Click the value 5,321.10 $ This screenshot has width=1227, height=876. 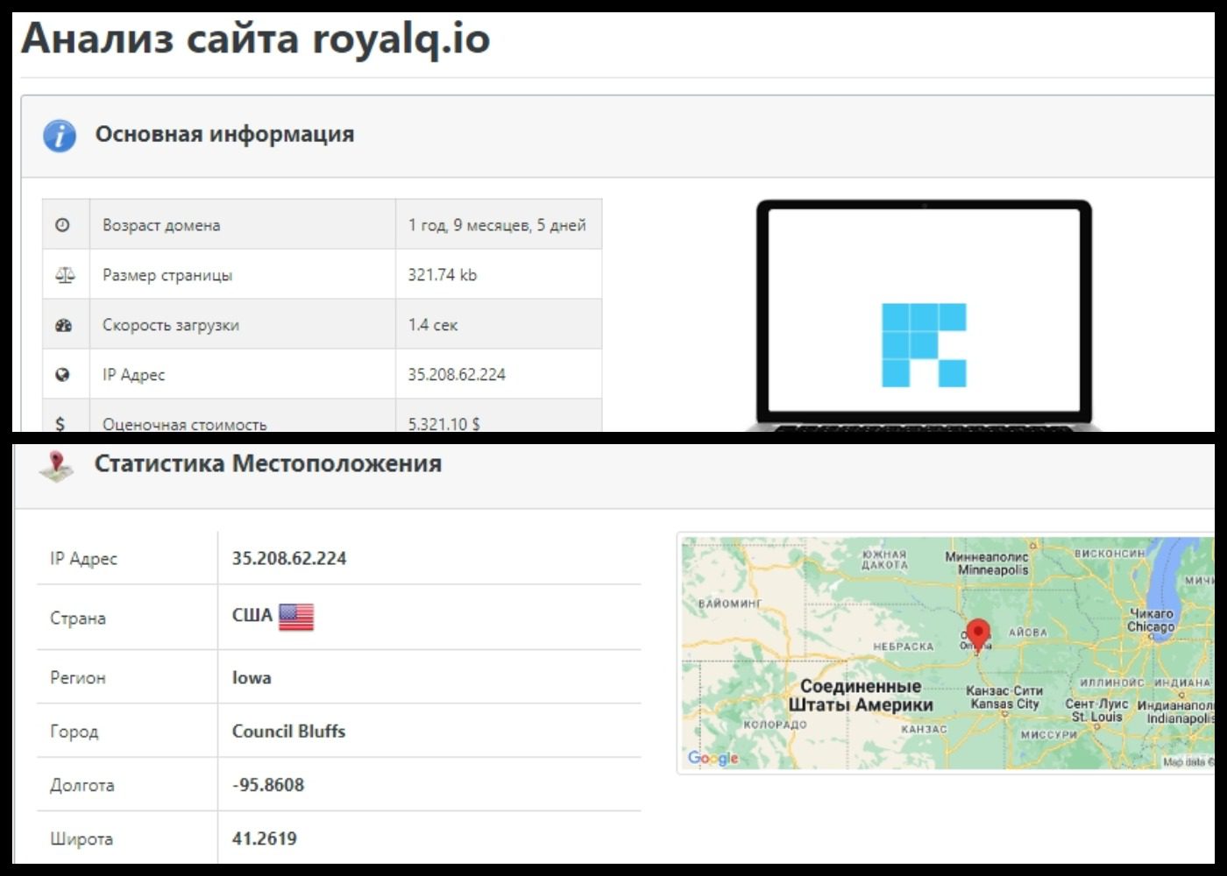444,425
